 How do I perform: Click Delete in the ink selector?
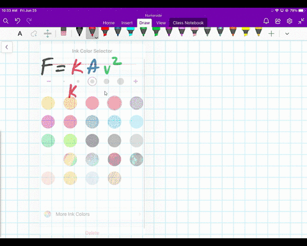tap(92, 233)
